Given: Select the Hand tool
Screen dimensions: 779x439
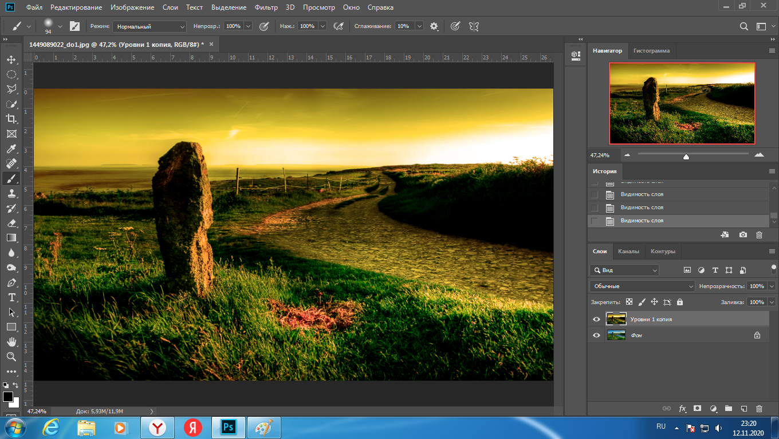Looking at the screenshot, I should 11,342.
